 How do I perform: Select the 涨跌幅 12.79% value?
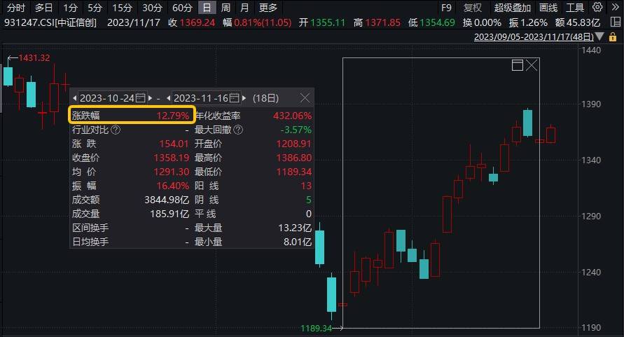[x=172, y=116]
